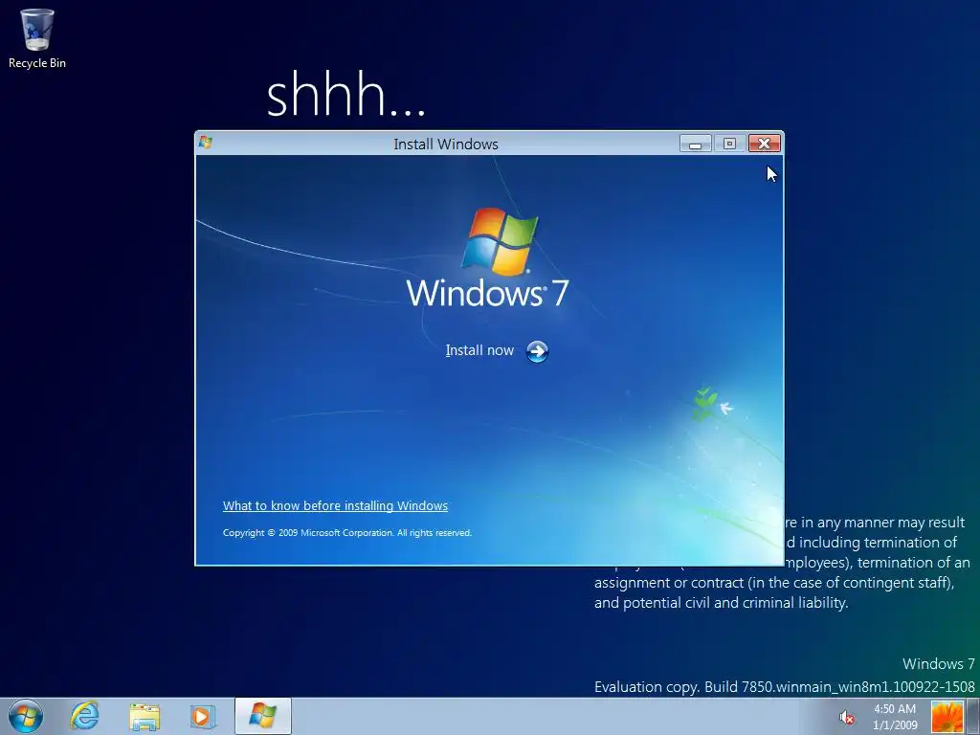
Task: Close the Install Windows window
Action: (764, 144)
